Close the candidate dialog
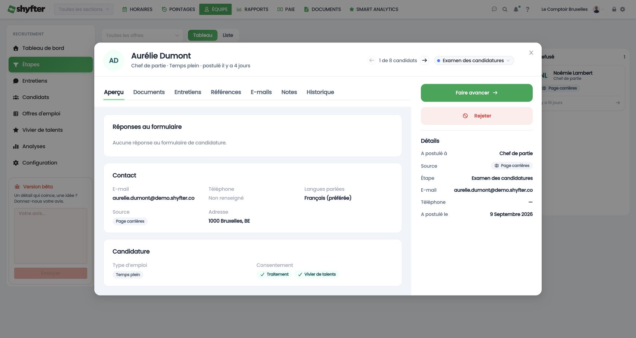The image size is (636, 338). (x=531, y=53)
